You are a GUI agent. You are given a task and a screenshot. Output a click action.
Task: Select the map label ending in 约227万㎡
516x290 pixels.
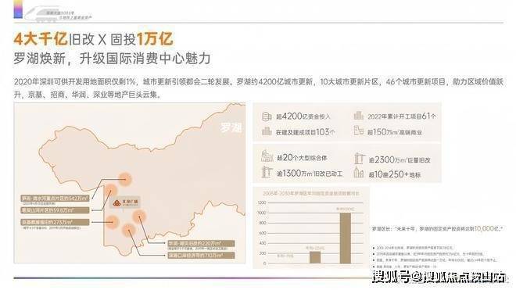coord(55,222)
